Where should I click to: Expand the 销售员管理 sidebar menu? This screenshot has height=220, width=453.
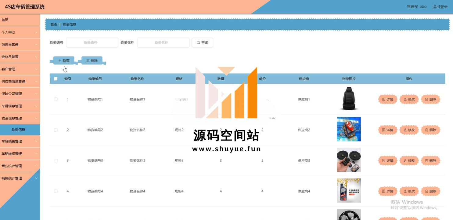click(x=20, y=45)
